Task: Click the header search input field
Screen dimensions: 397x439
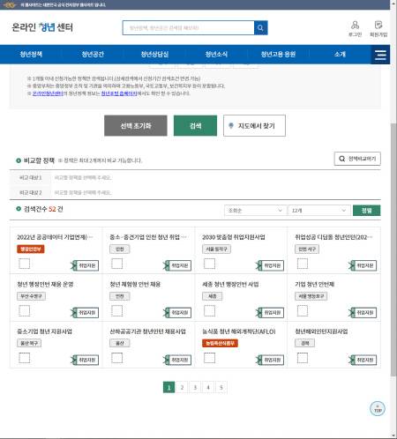Action: point(189,28)
